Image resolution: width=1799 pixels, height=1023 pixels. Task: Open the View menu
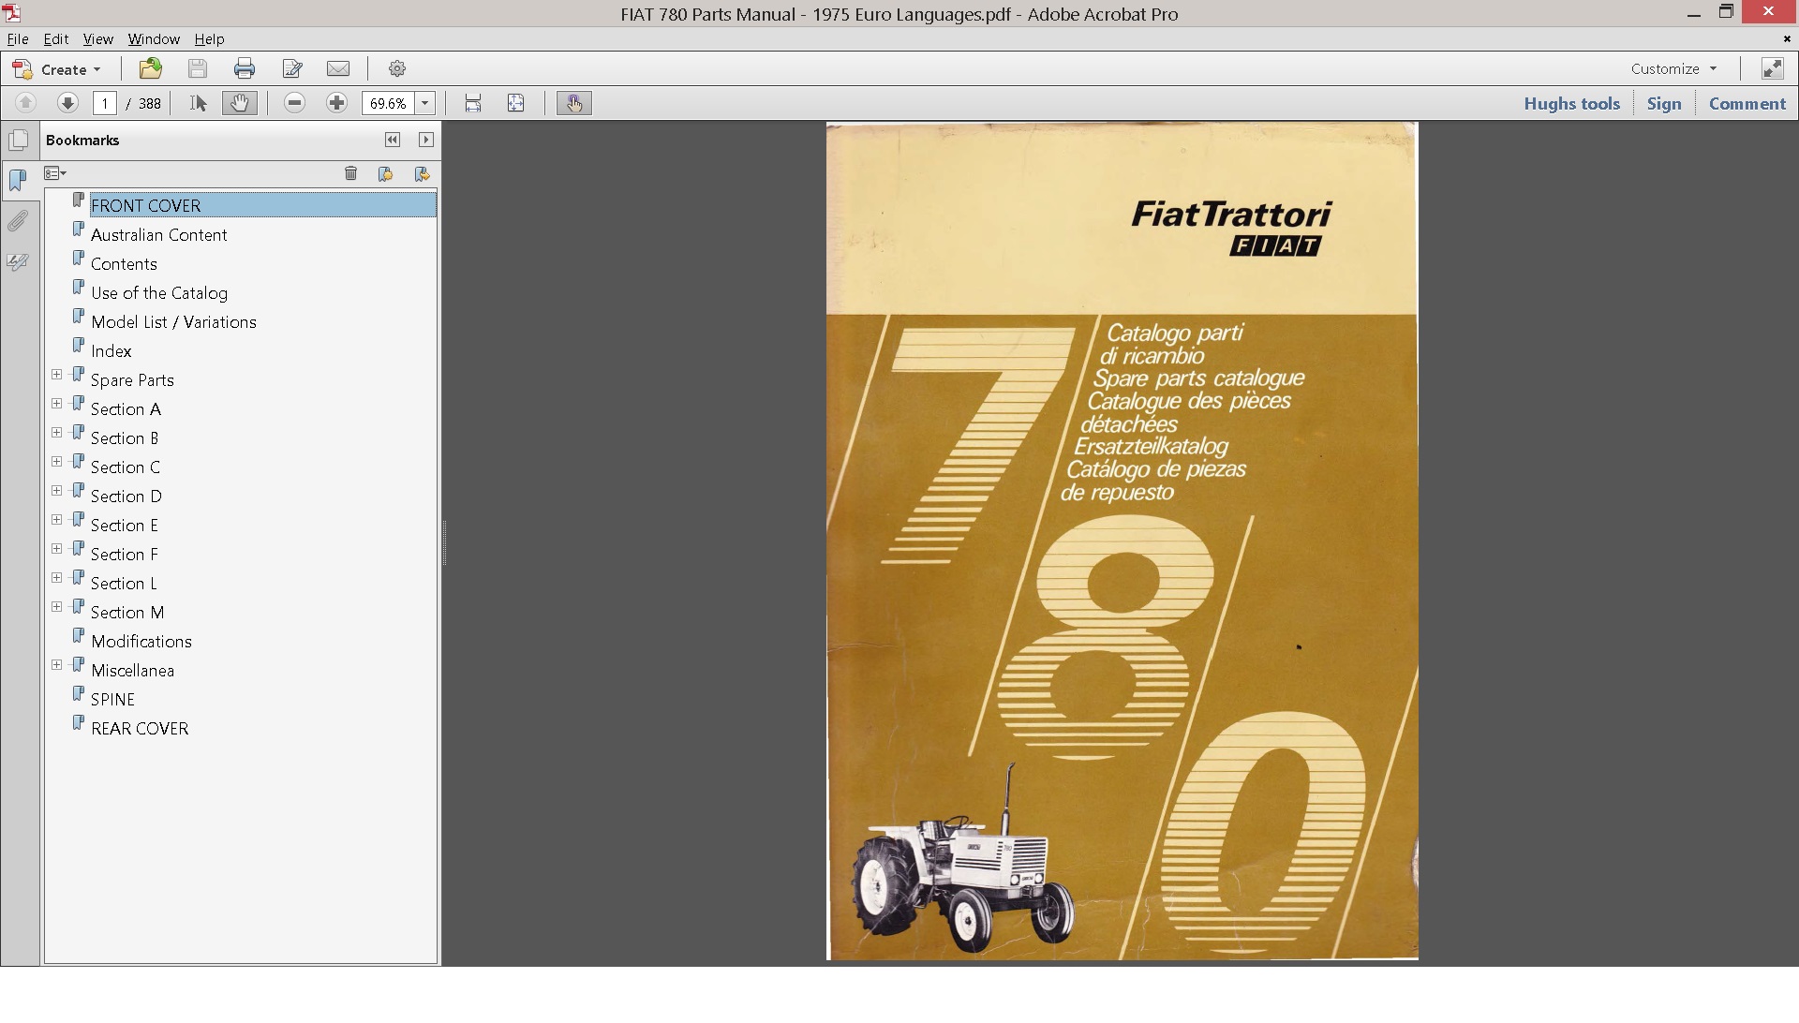pos(97,39)
